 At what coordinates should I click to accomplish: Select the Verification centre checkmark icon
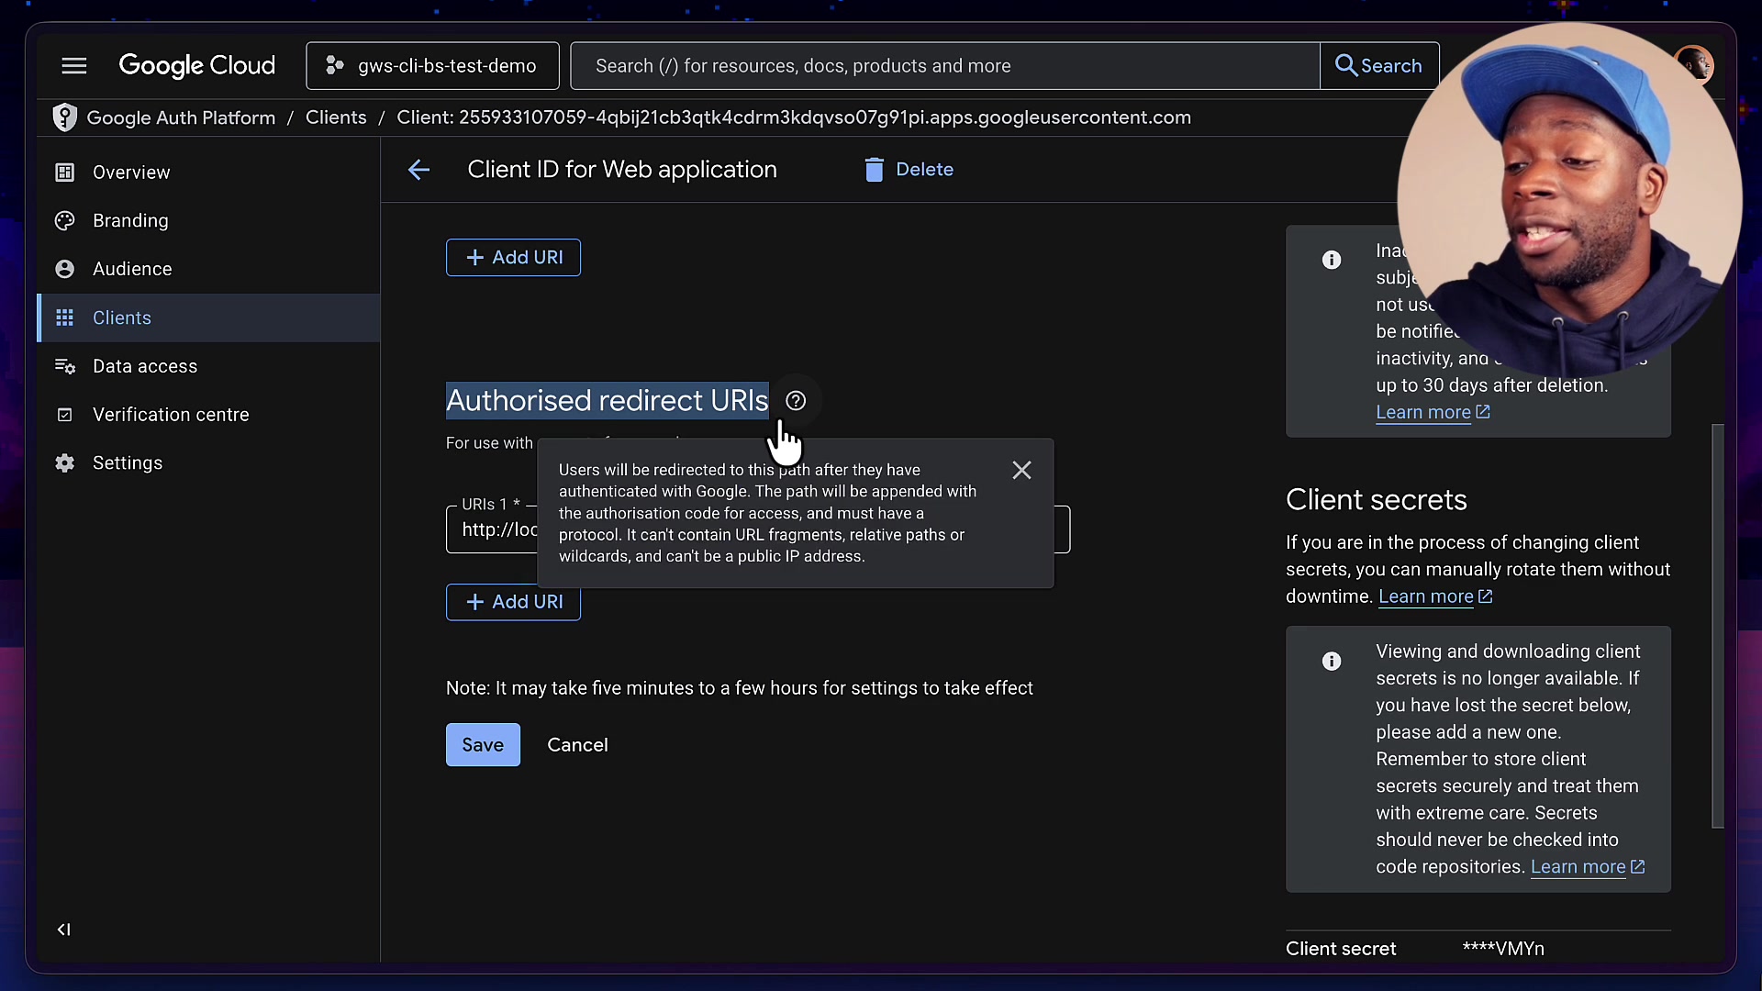point(64,415)
